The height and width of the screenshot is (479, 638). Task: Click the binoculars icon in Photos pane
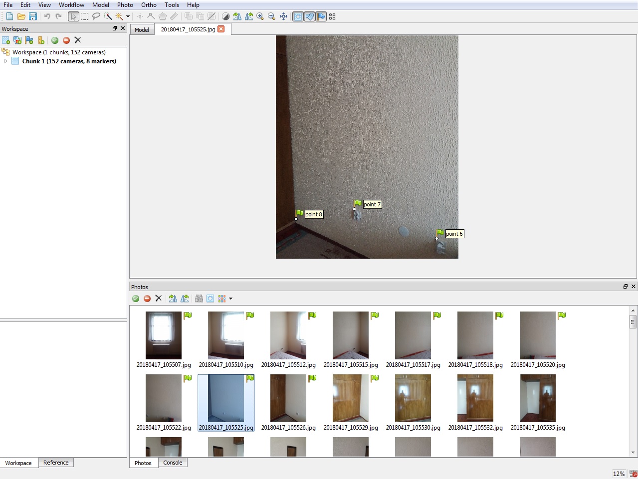[199, 299]
